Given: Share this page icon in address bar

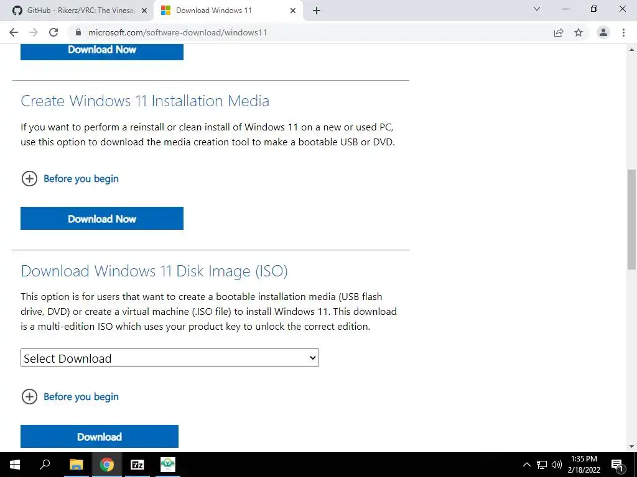Looking at the screenshot, I should pyautogui.click(x=559, y=32).
